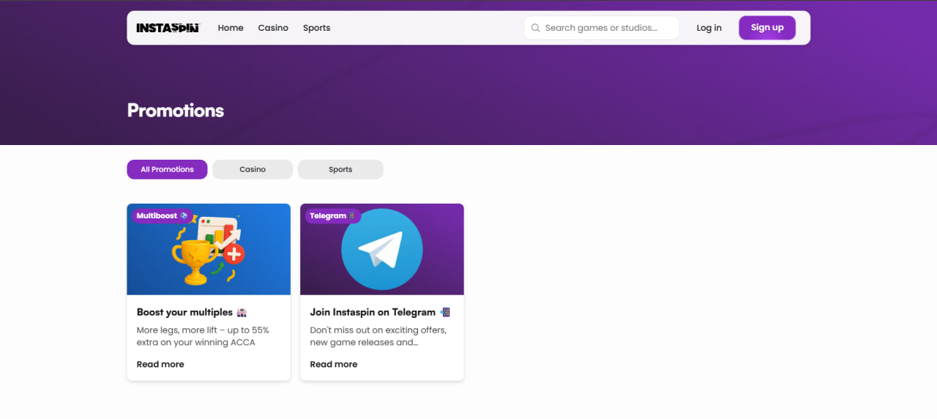This screenshot has width=937, height=419.
Task: Click the Telegram paper plane image
Action: tap(381, 249)
